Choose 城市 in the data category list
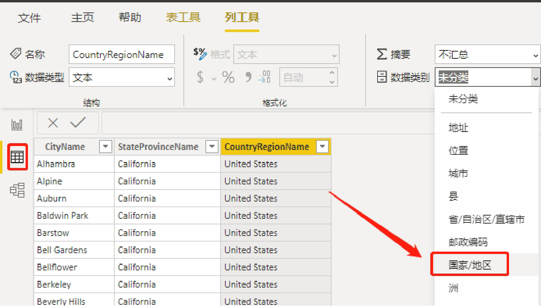Screen dimensions: 541x306 (x=458, y=174)
